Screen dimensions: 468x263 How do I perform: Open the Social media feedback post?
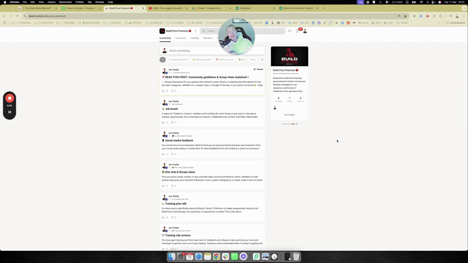179,141
